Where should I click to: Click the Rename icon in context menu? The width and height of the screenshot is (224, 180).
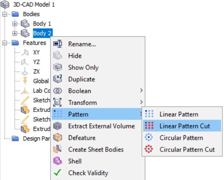pyautogui.click(x=57, y=43)
